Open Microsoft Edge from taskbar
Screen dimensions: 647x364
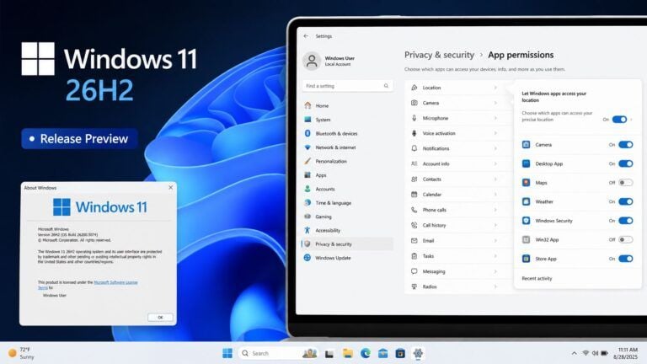point(365,353)
